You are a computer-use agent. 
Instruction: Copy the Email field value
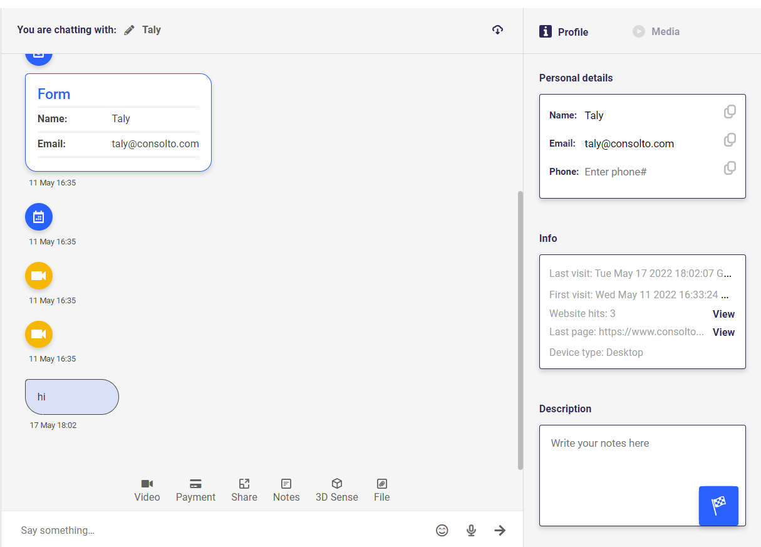coord(730,140)
